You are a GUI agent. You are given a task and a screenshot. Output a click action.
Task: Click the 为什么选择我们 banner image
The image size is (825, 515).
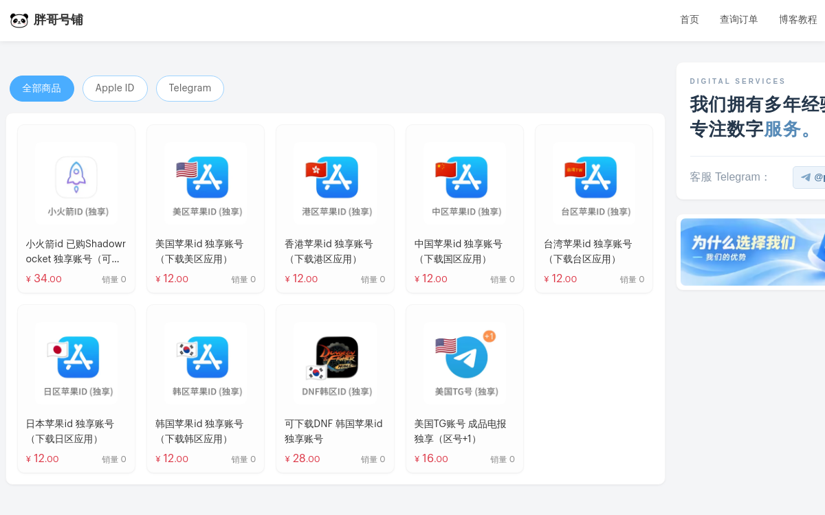point(753,252)
